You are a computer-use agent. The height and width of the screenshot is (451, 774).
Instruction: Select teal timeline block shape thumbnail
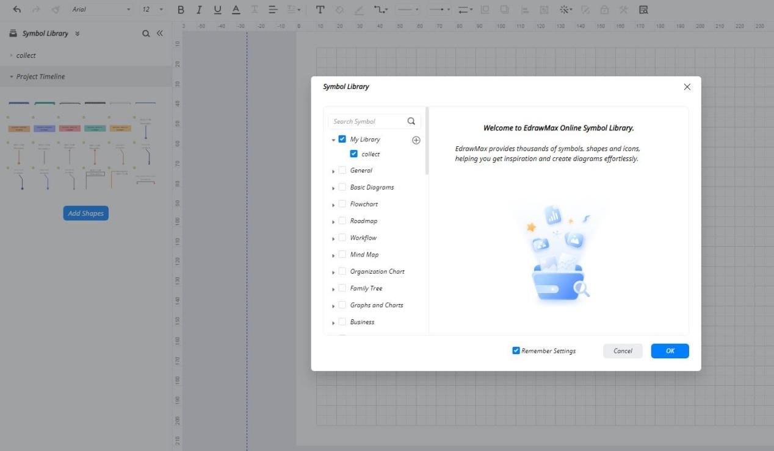coord(95,129)
